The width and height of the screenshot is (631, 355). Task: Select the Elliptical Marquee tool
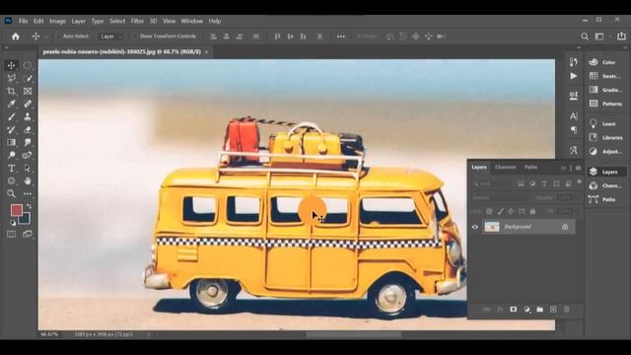pos(28,65)
